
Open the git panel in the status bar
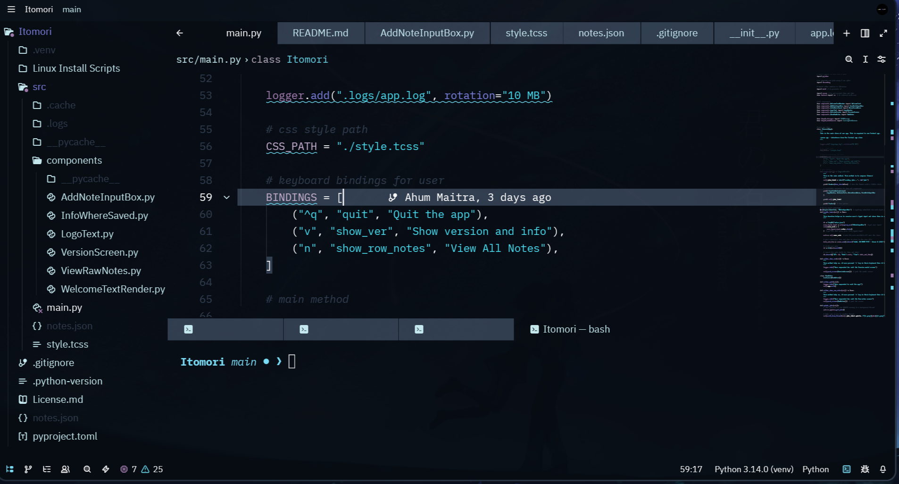[28, 469]
